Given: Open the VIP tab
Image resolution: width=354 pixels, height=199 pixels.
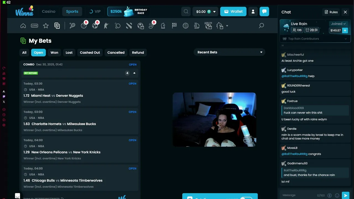Looking at the screenshot, I should 95,12.
